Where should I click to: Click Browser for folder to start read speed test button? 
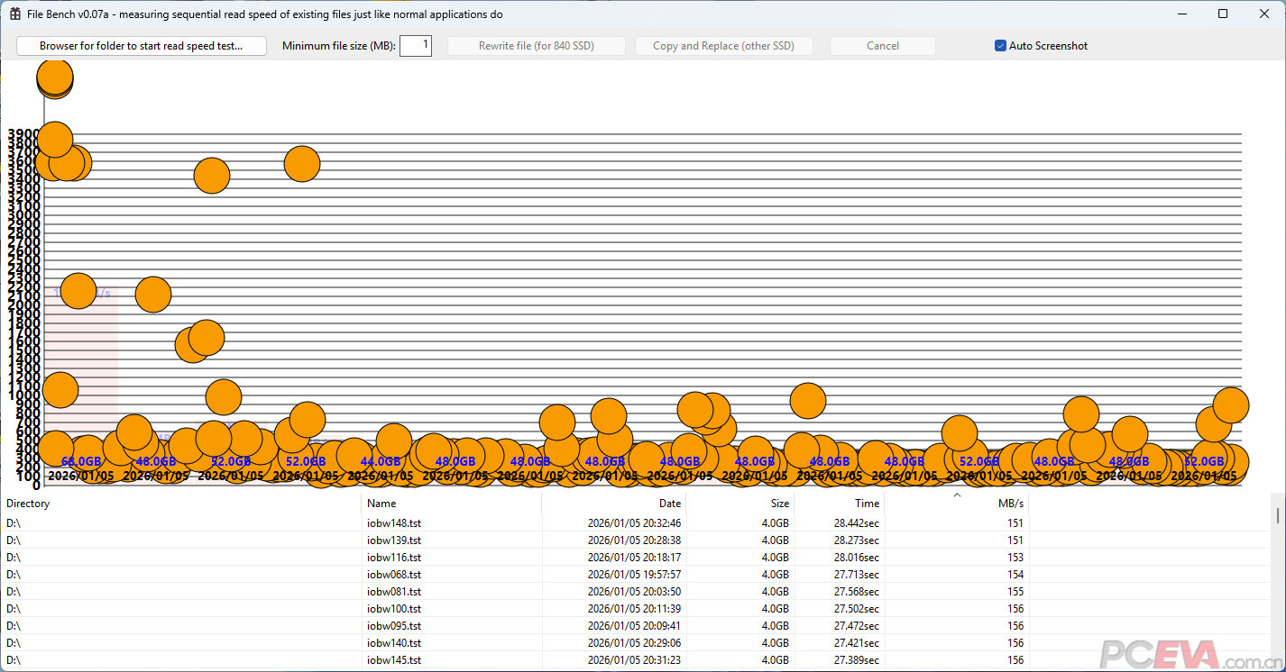click(142, 46)
